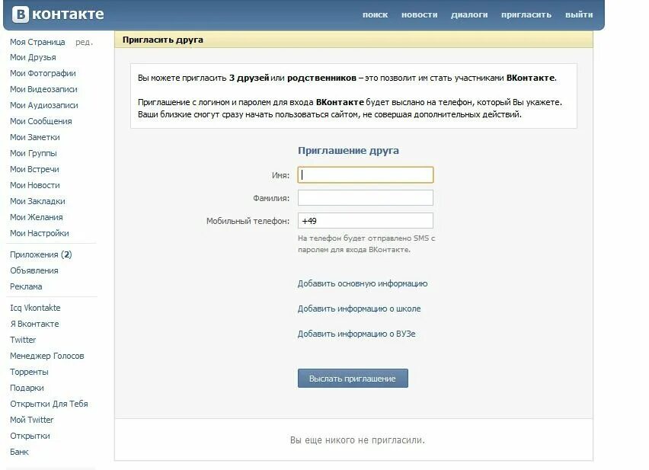Open Подарки in sidebar
Image resolution: width=649 pixels, height=470 pixels.
(27, 388)
